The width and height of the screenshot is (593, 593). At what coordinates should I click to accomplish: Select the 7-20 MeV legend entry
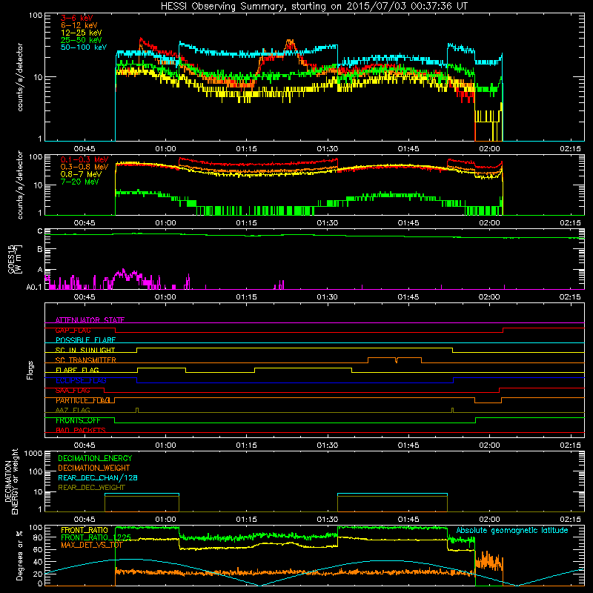(80, 182)
